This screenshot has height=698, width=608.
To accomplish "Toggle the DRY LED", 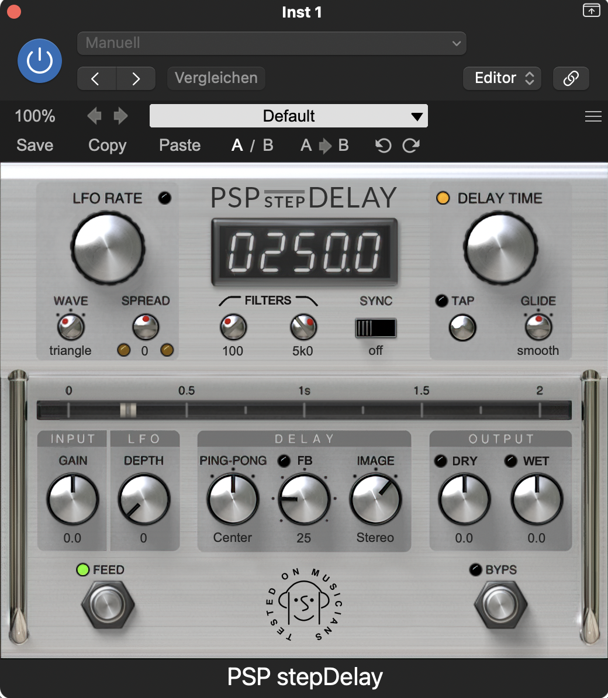I will pos(441,461).
